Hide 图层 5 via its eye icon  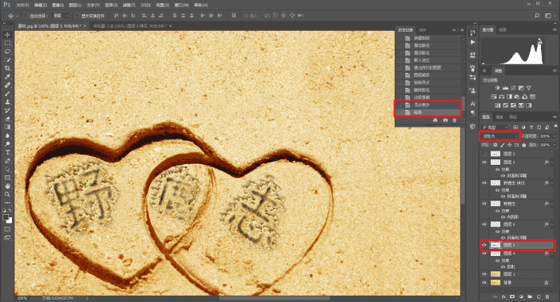485,245
